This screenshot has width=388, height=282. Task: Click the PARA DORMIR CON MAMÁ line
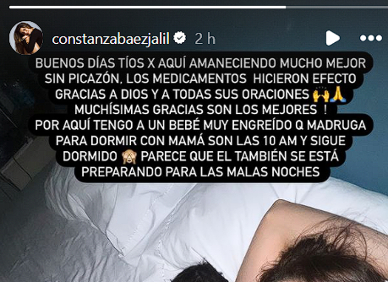[201, 141]
